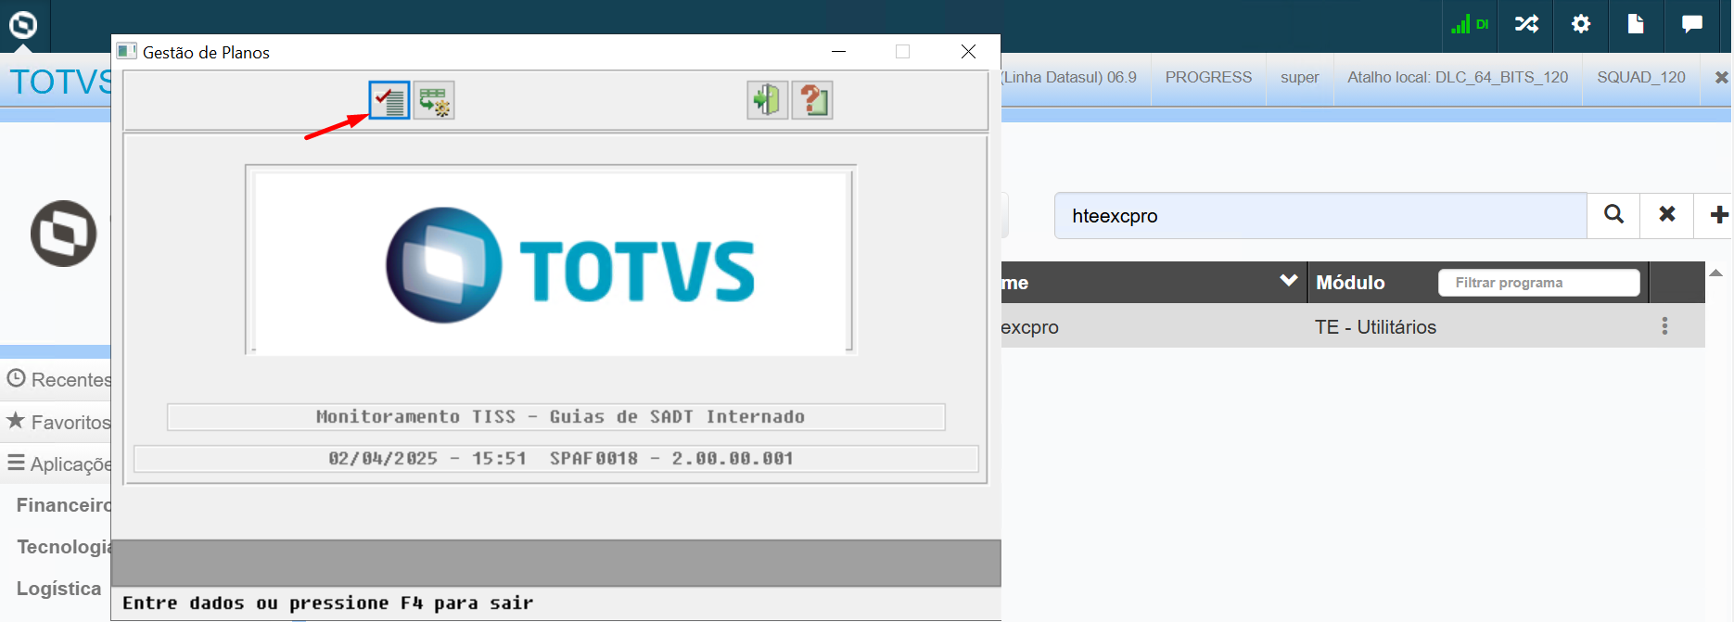Click the TOTVS round logo in top-left header

23,25
